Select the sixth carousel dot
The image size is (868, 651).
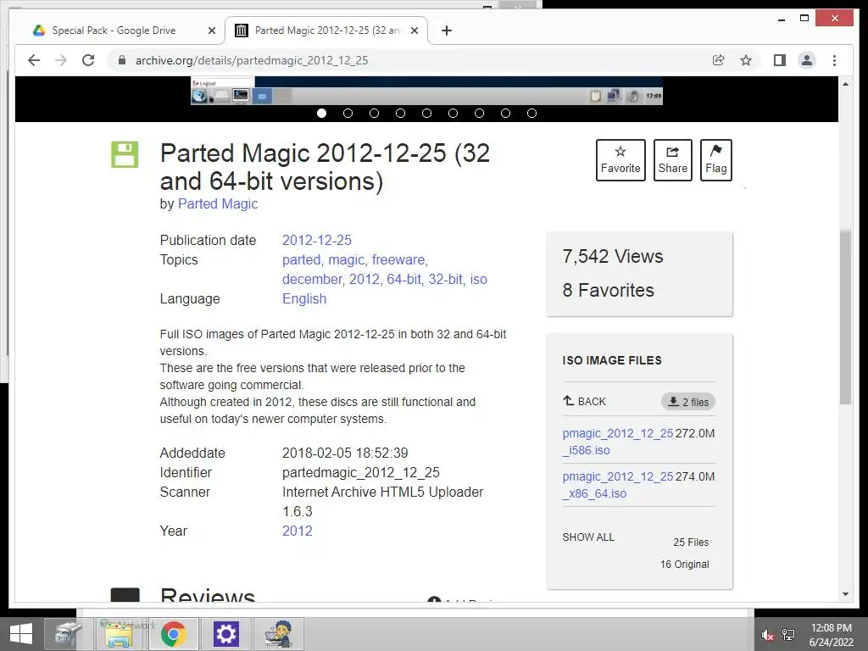tap(453, 113)
